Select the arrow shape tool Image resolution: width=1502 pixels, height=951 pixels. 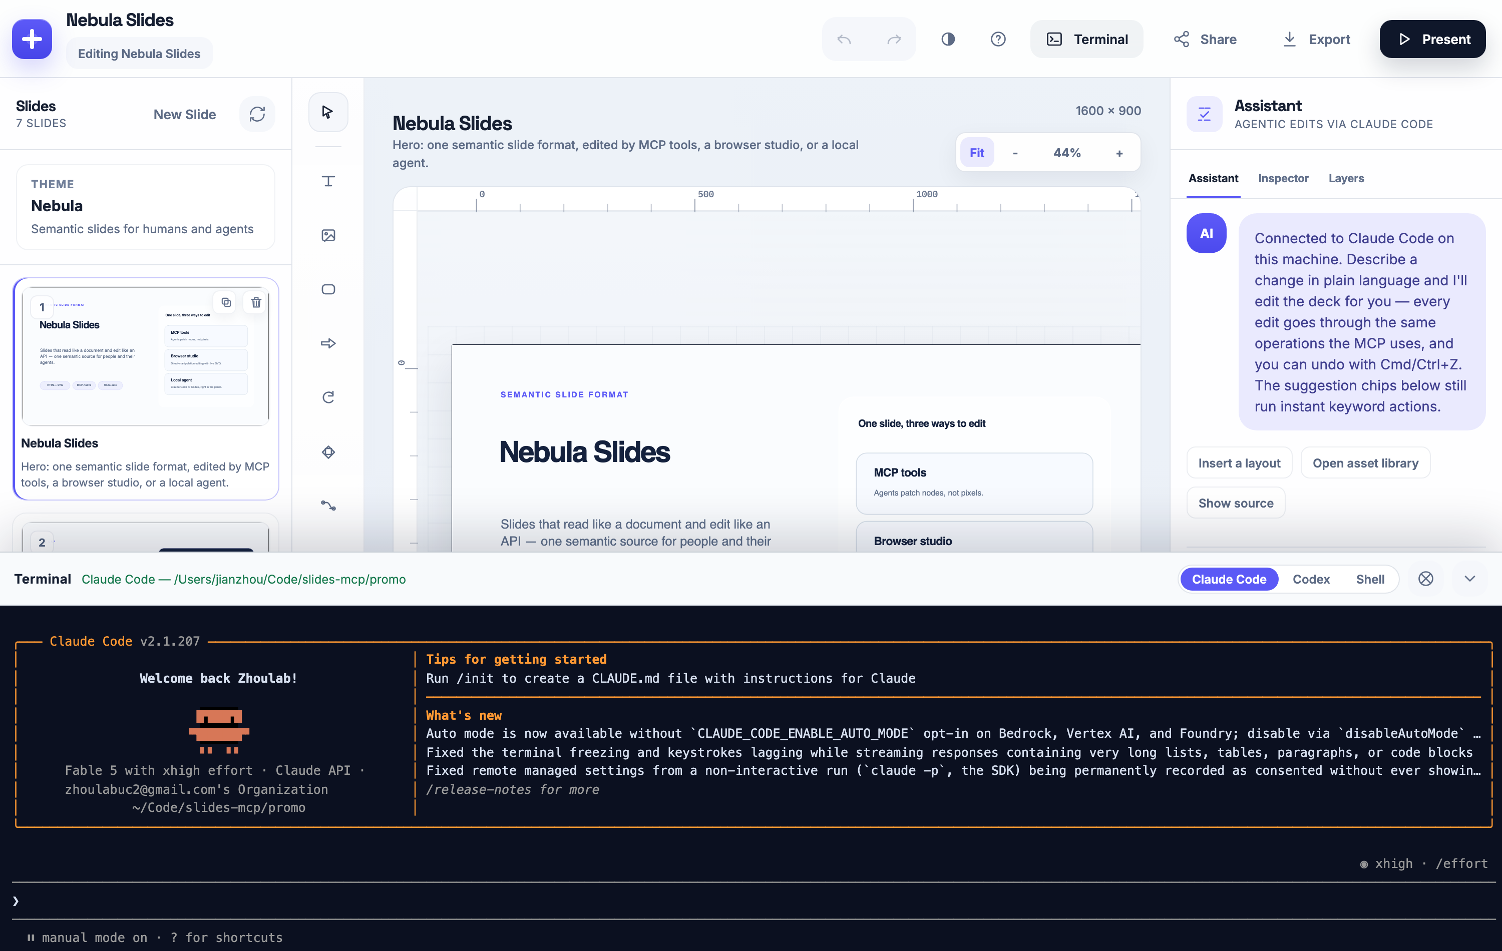(x=328, y=343)
